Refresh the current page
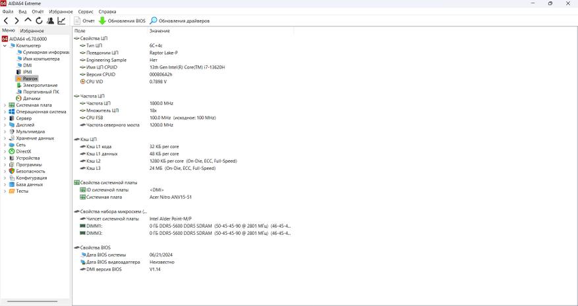The image size is (578, 306). [x=39, y=21]
